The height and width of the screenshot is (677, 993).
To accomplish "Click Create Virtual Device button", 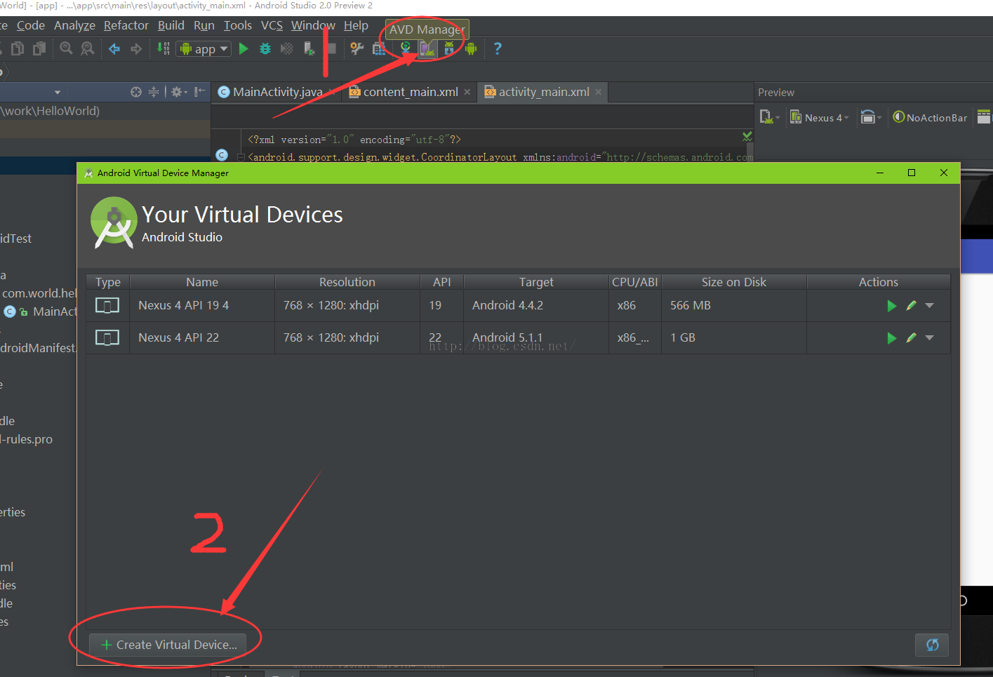I will click(x=169, y=645).
